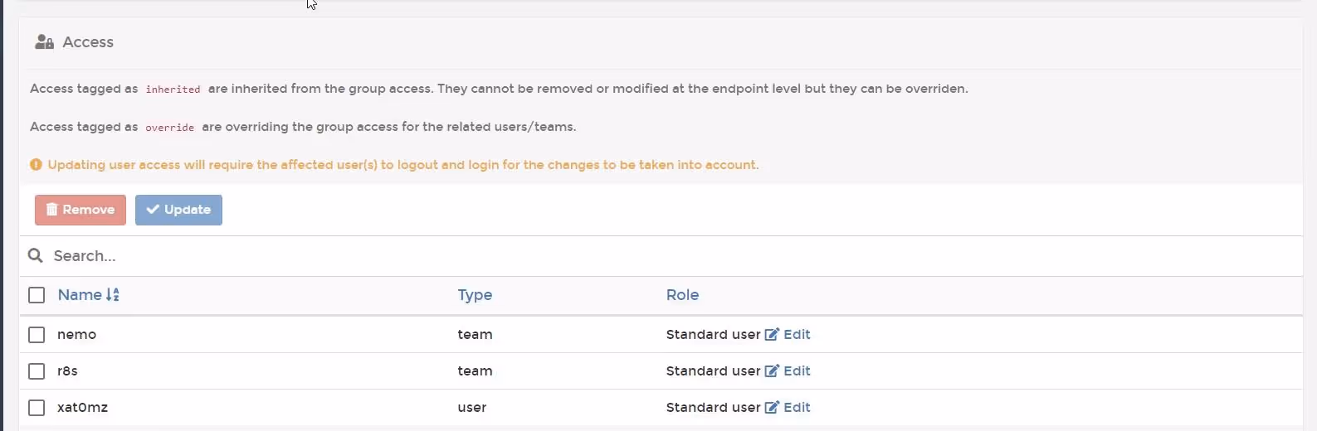The height and width of the screenshot is (431, 1317).
Task: Click the Access section user-lock icon
Action: (45, 42)
